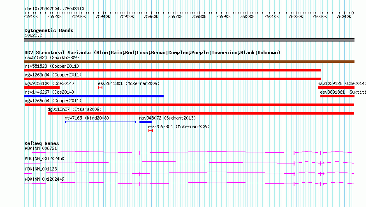Click the gray 10q22.2 cytogenetic band bar
The image size is (366, 207).
pos(189,40)
